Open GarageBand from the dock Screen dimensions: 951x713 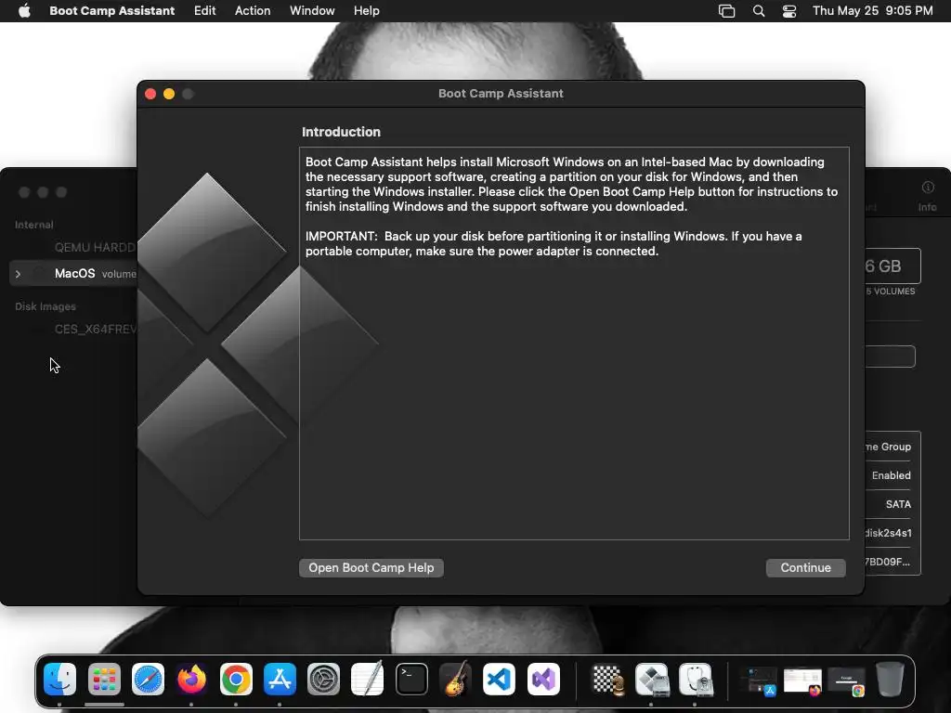point(455,679)
